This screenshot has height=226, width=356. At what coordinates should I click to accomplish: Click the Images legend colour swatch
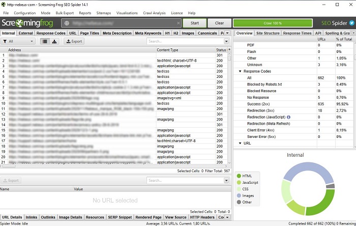click(x=239, y=195)
